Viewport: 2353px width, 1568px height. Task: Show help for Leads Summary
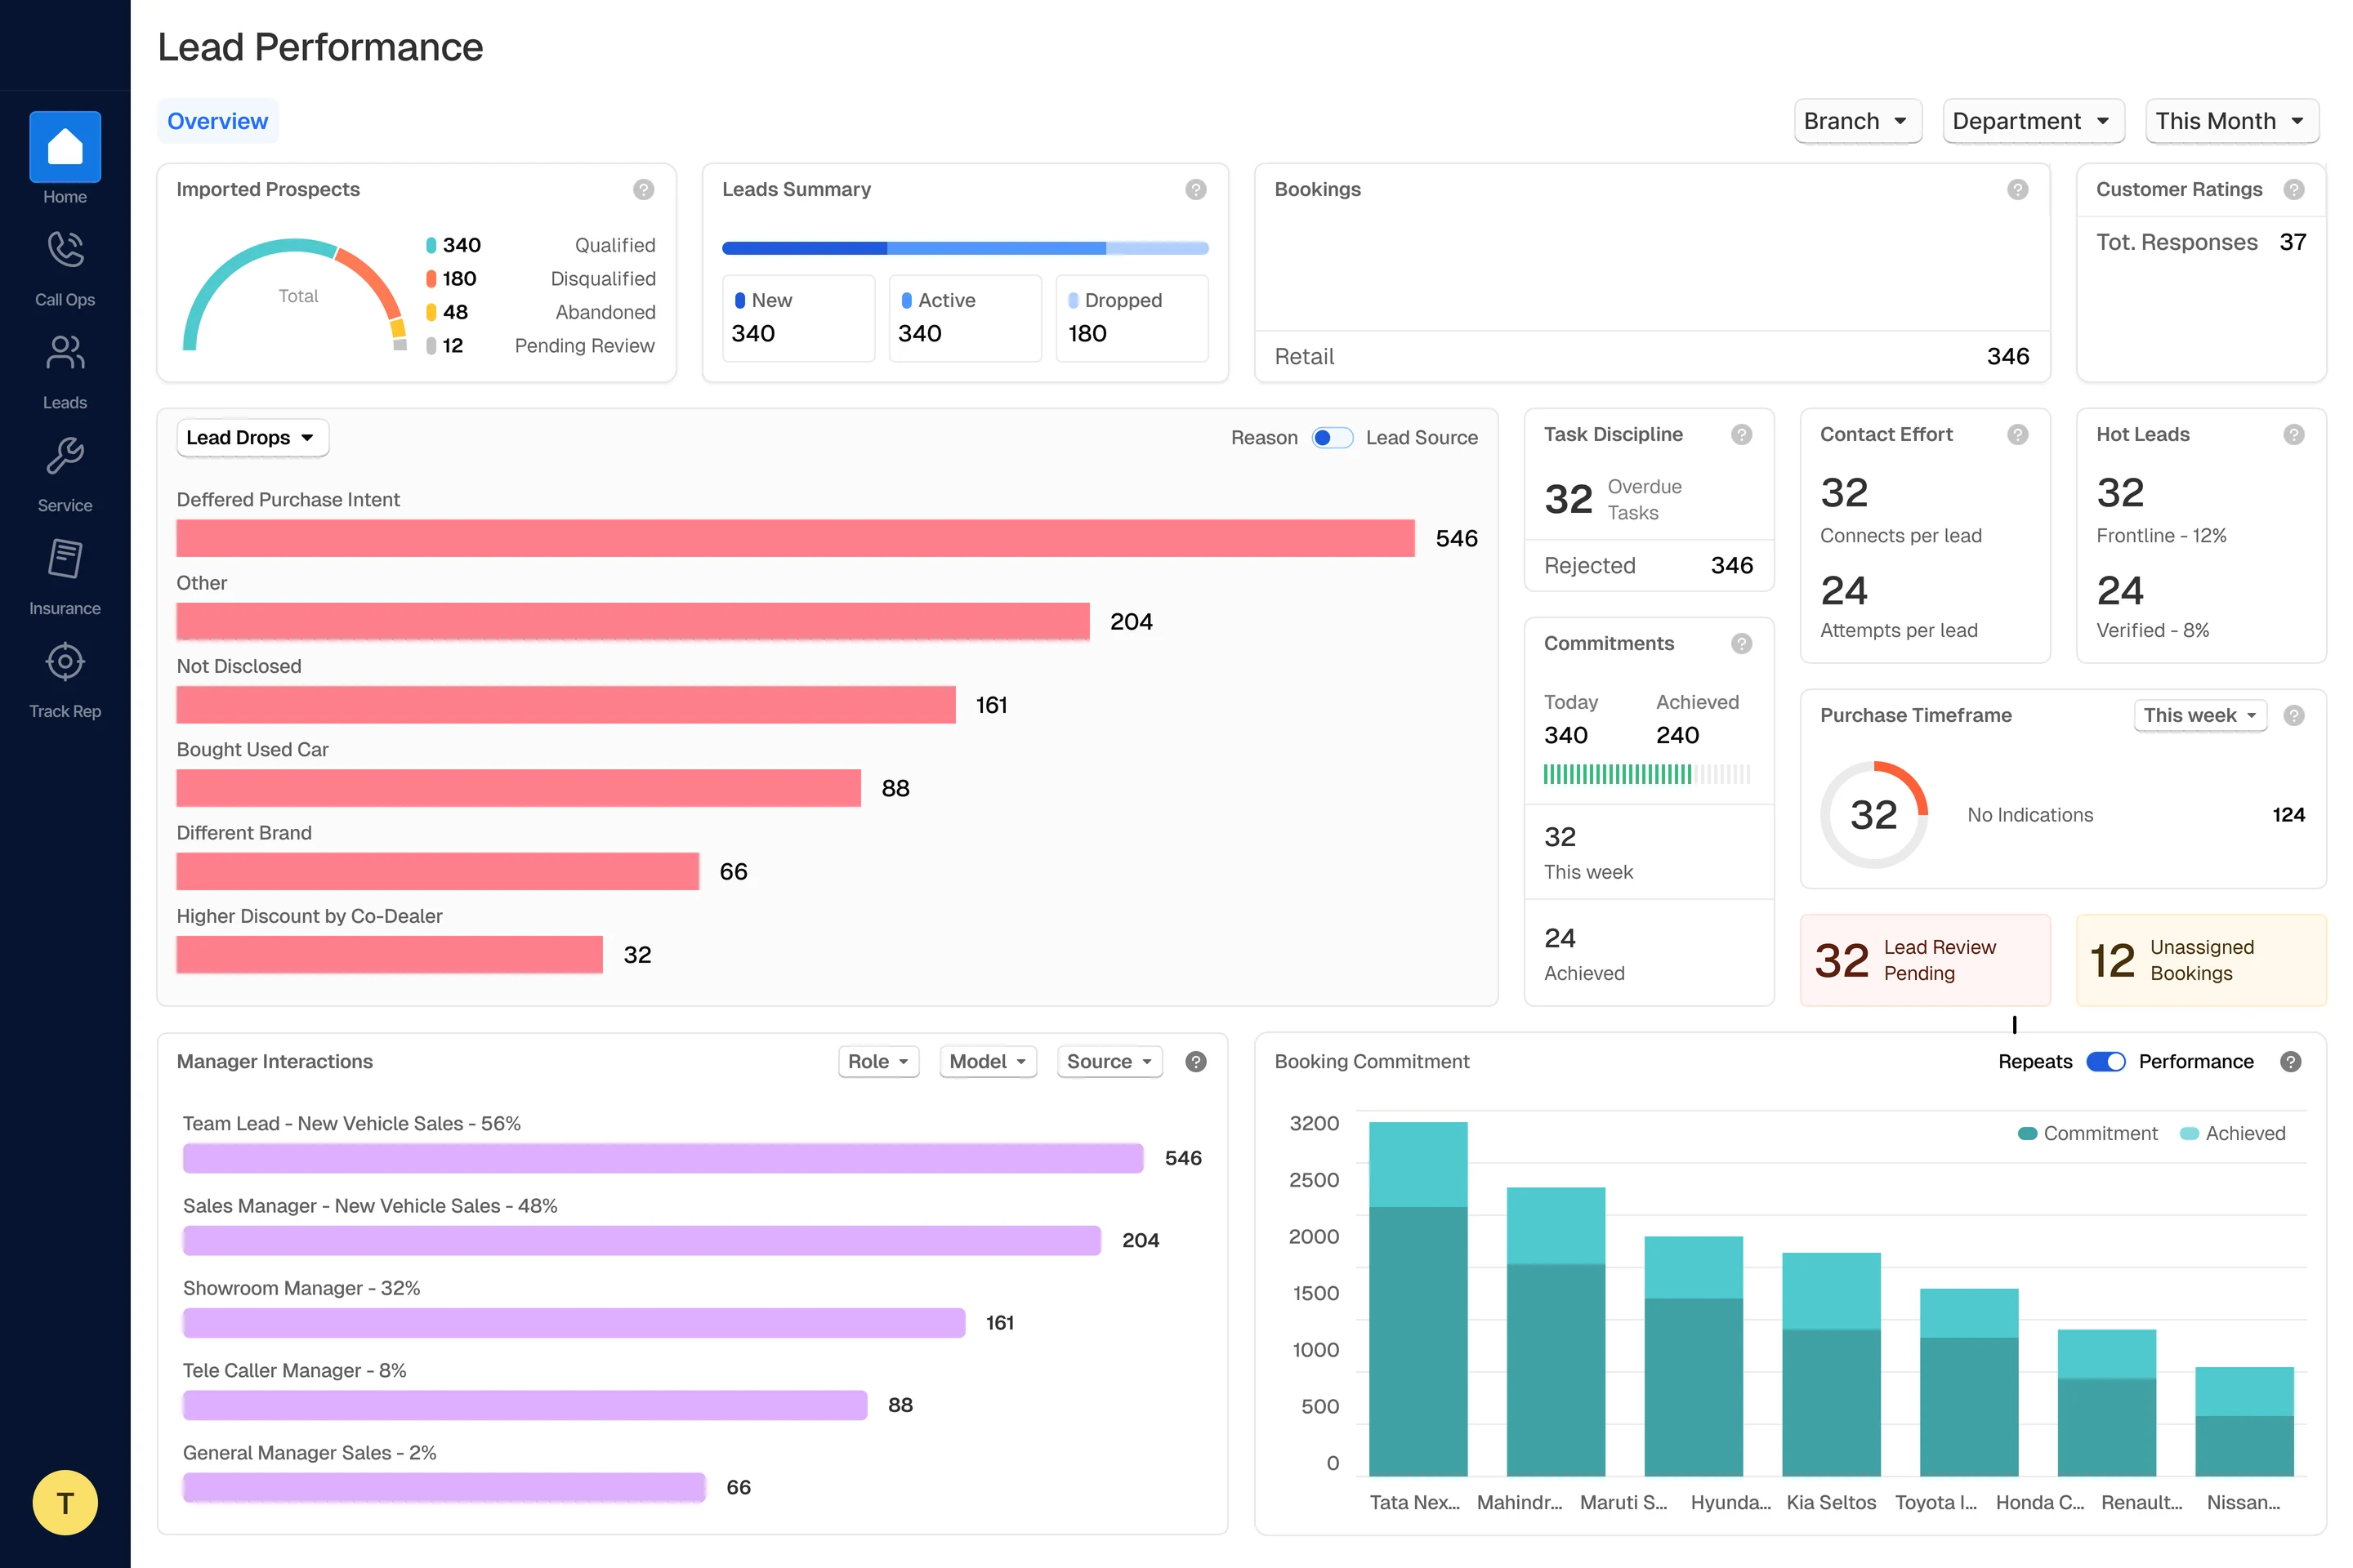tap(1195, 189)
